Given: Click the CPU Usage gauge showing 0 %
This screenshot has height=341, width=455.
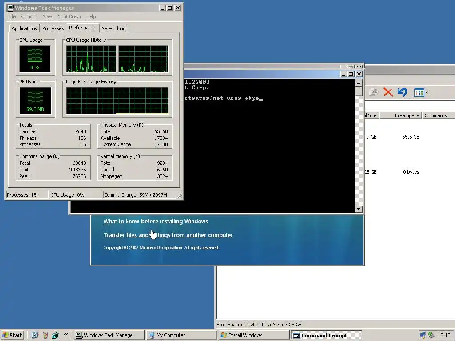Looking at the screenshot, I should click(x=35, y=59).
